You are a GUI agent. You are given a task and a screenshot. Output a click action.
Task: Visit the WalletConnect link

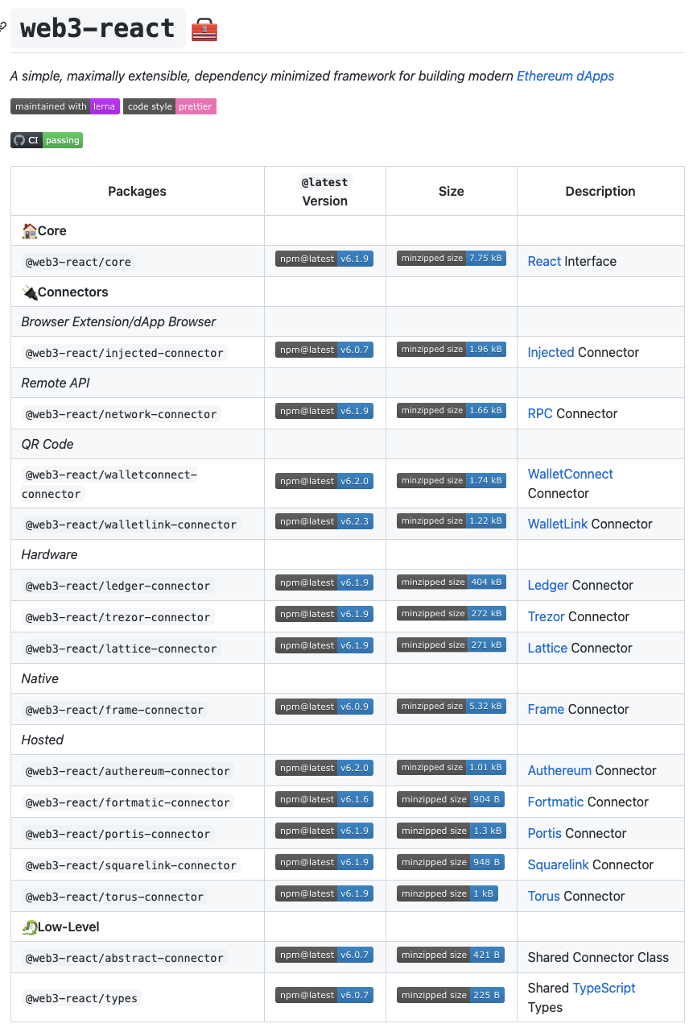point(570,474)
